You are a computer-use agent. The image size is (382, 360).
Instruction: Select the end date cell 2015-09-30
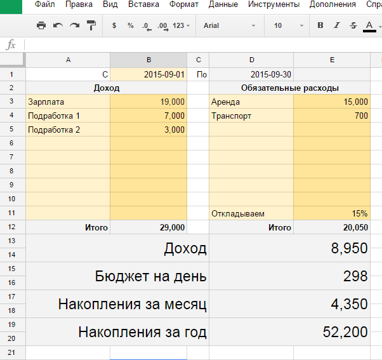(251, 74)
